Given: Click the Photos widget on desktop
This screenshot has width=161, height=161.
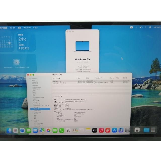Looking at the screenshot, I should (x=18, y=63).
